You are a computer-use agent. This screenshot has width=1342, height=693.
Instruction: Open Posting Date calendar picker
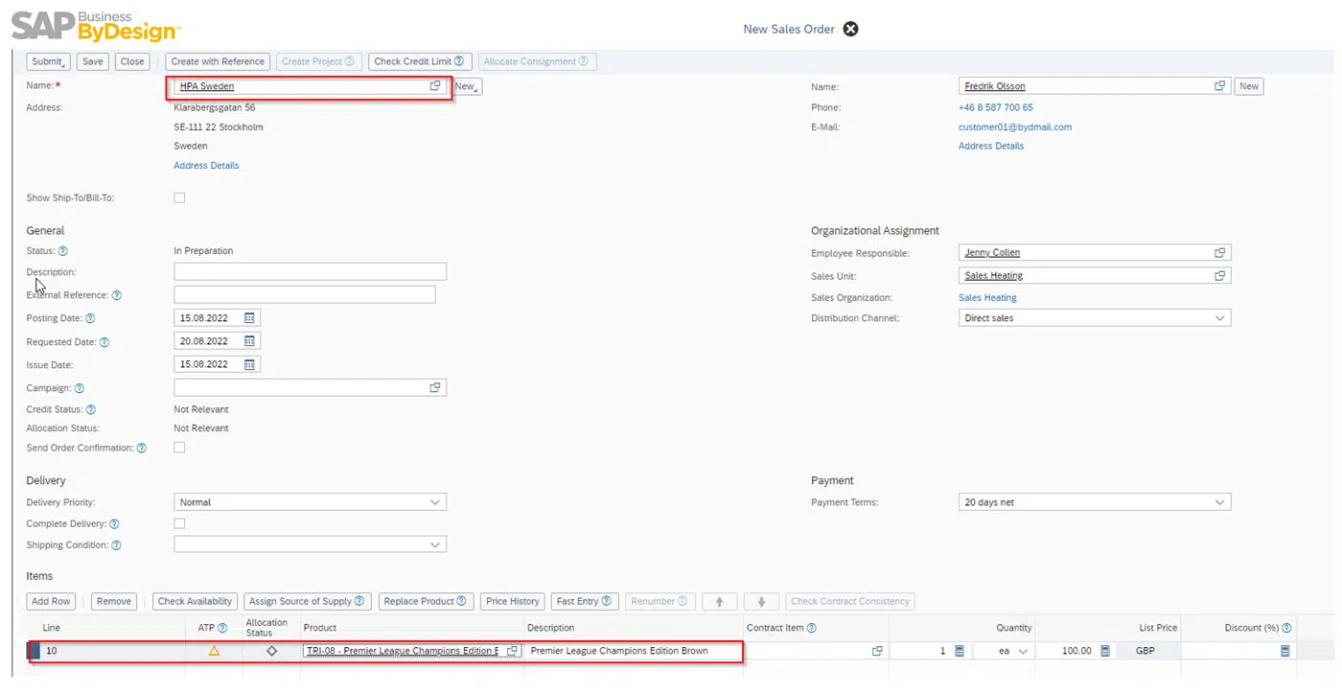tap(249, 318)
